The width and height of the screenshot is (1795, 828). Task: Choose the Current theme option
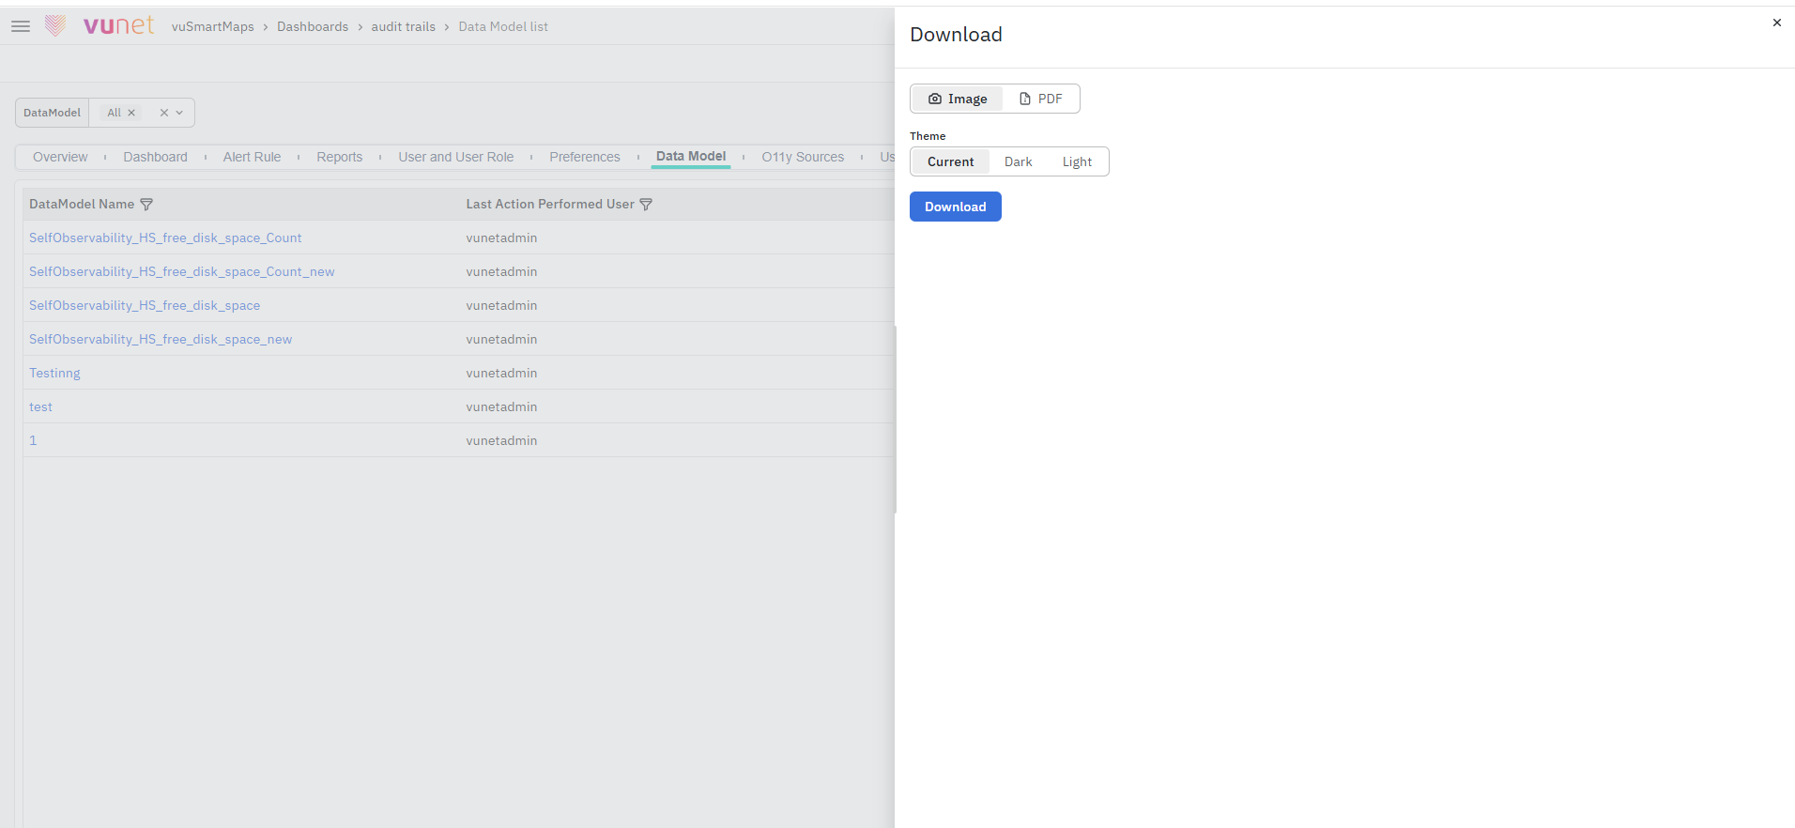[950, 161]
